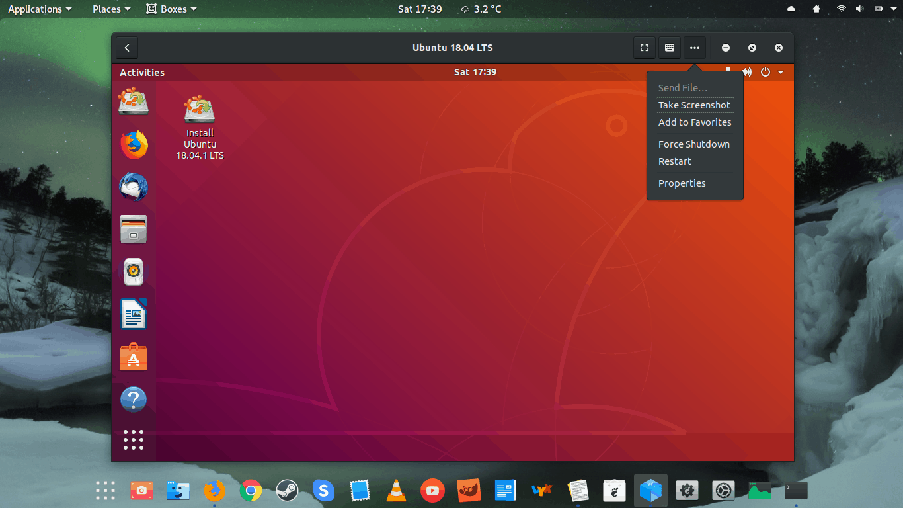The height and width of the screenshot is (508, 903).
Task: Open Ubuntu Software orange bag icon
Action: 134,357
